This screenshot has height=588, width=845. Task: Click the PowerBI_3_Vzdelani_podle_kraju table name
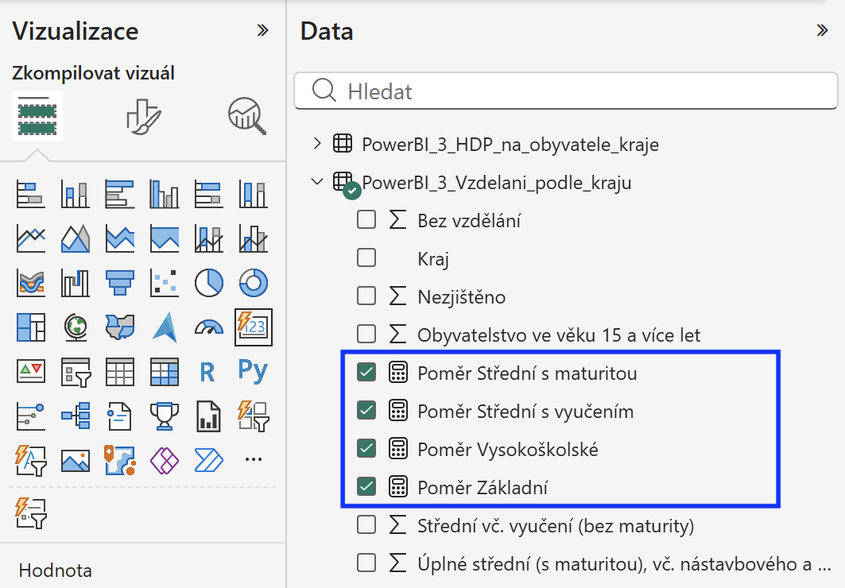coord(496,183)
